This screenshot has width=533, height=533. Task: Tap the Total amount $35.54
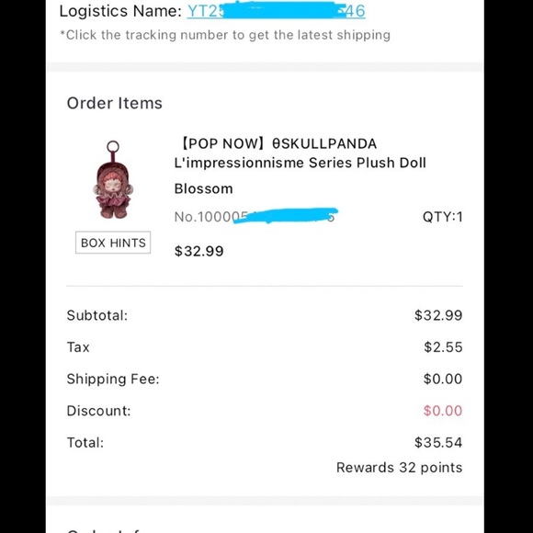pyautogui.click(x=438, y=443)
